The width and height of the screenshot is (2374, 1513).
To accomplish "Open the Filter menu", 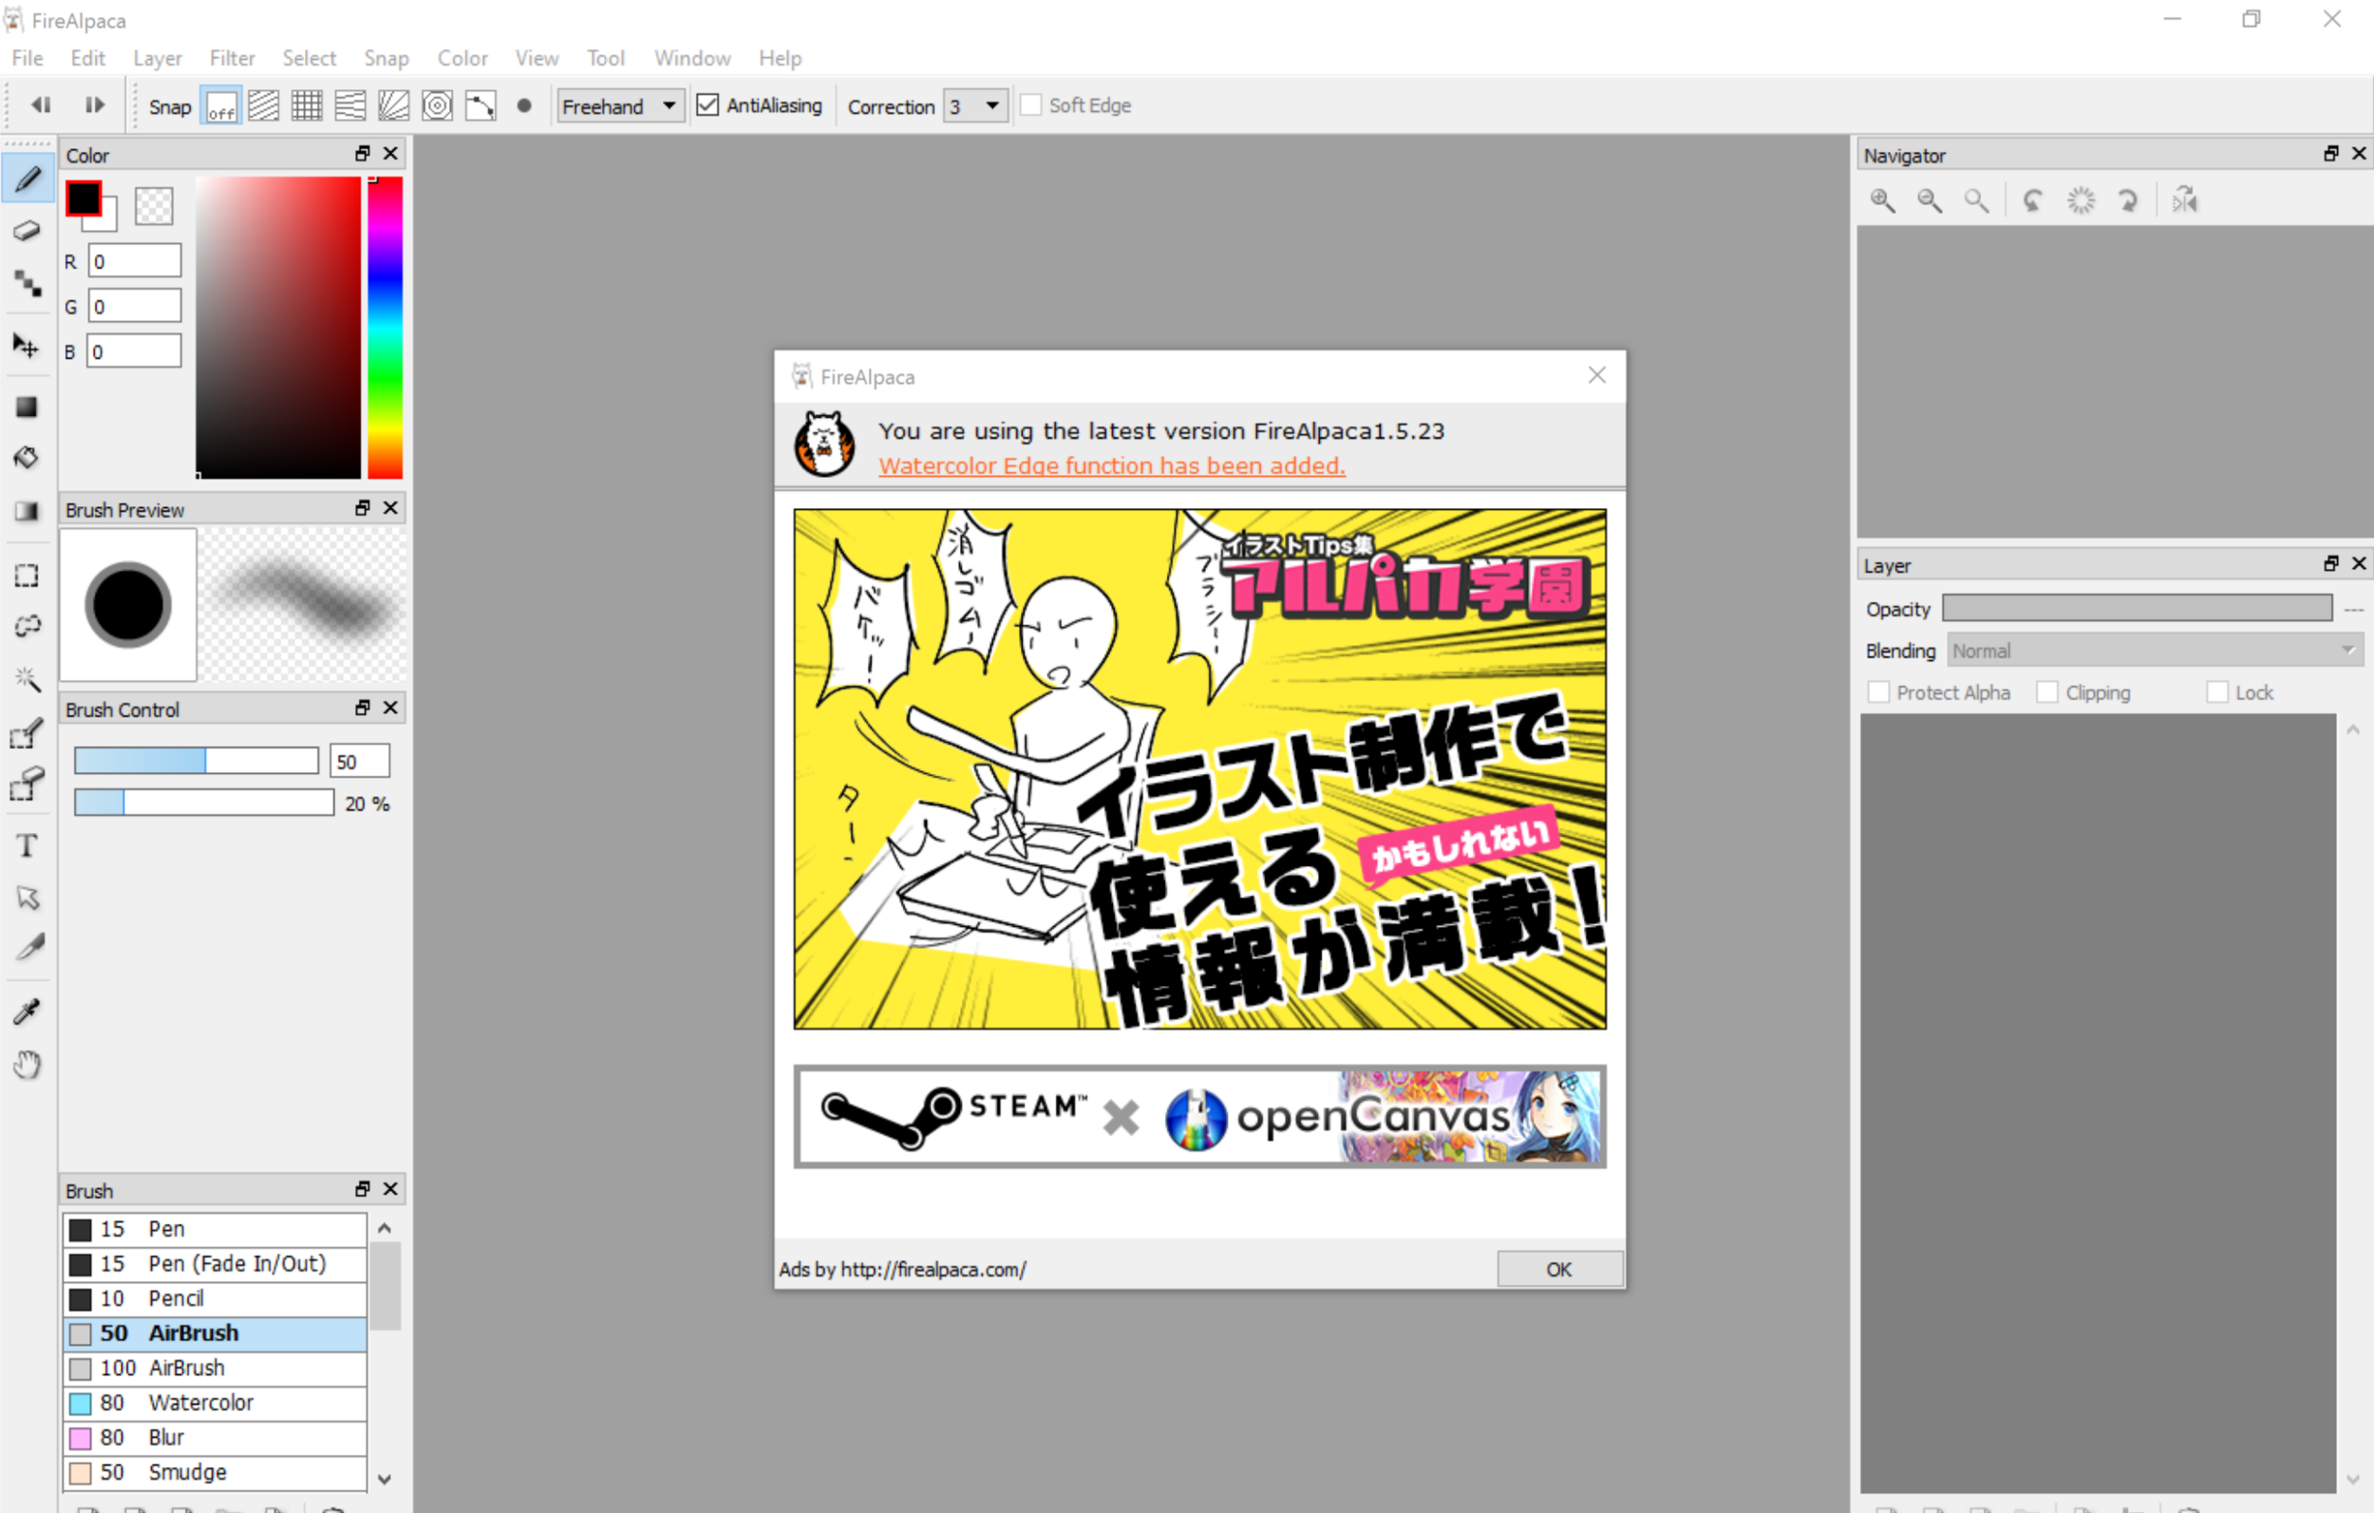I will [232, 58].
